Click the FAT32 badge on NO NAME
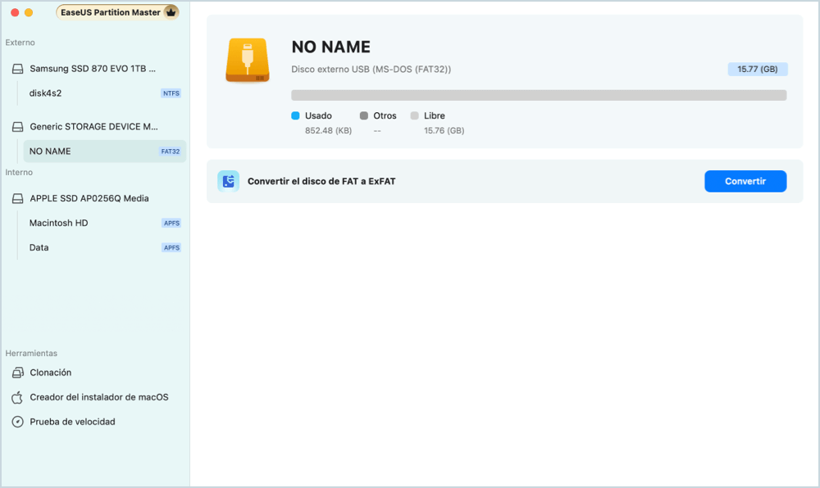This screenshot has height=488, width=820. coord(171,151)
